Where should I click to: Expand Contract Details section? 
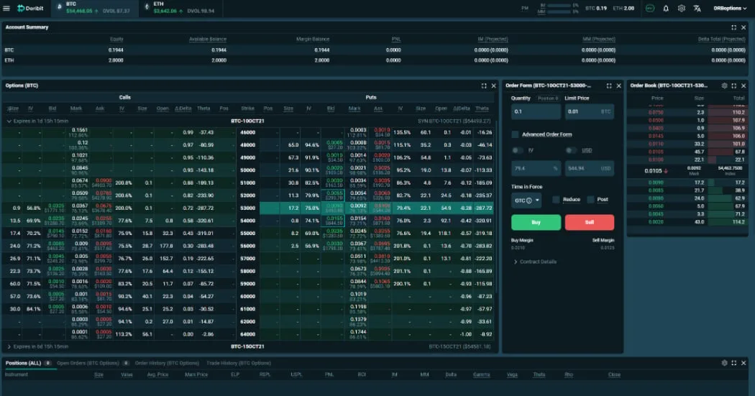tap(535, 262)
